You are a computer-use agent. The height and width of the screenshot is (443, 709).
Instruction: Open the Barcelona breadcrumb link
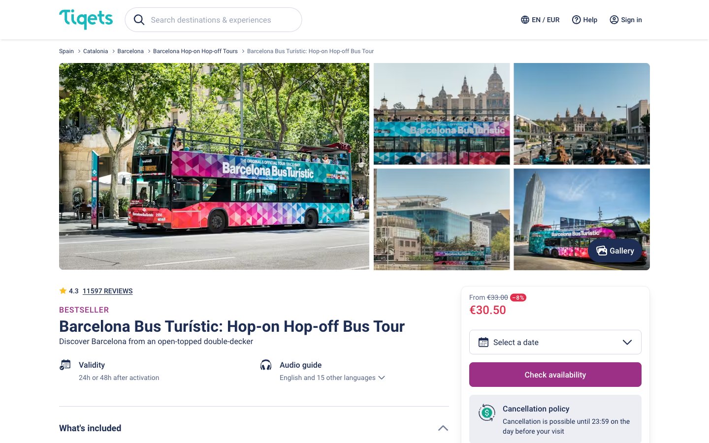[130, 51]
